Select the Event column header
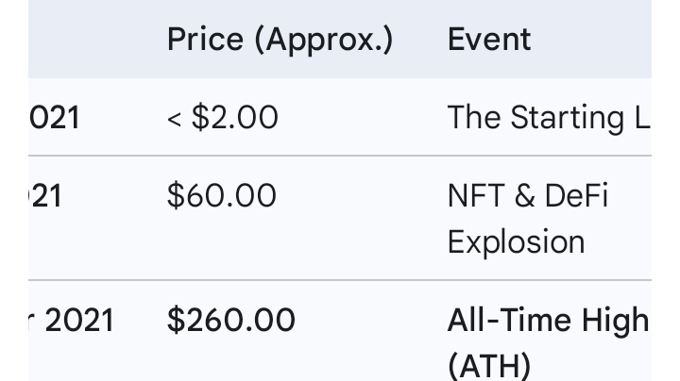Image resolution: width=680 pixels, height=381 pixels. (489, 40)
